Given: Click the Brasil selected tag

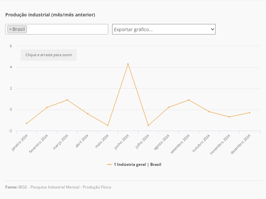Looking at the screenshot, I should coord(18,29).
